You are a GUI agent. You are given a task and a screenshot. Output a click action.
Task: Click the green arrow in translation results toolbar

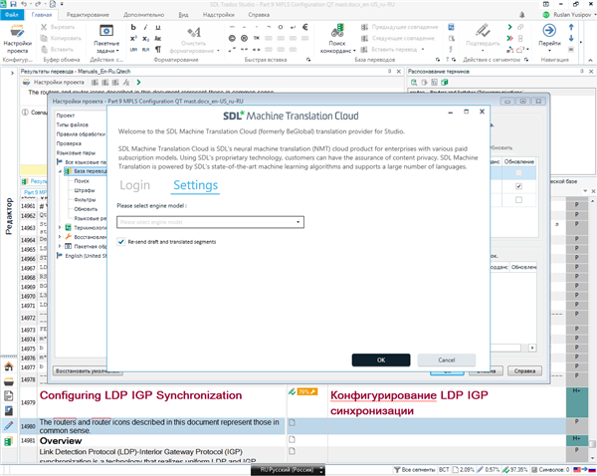(x=138, y=83)
